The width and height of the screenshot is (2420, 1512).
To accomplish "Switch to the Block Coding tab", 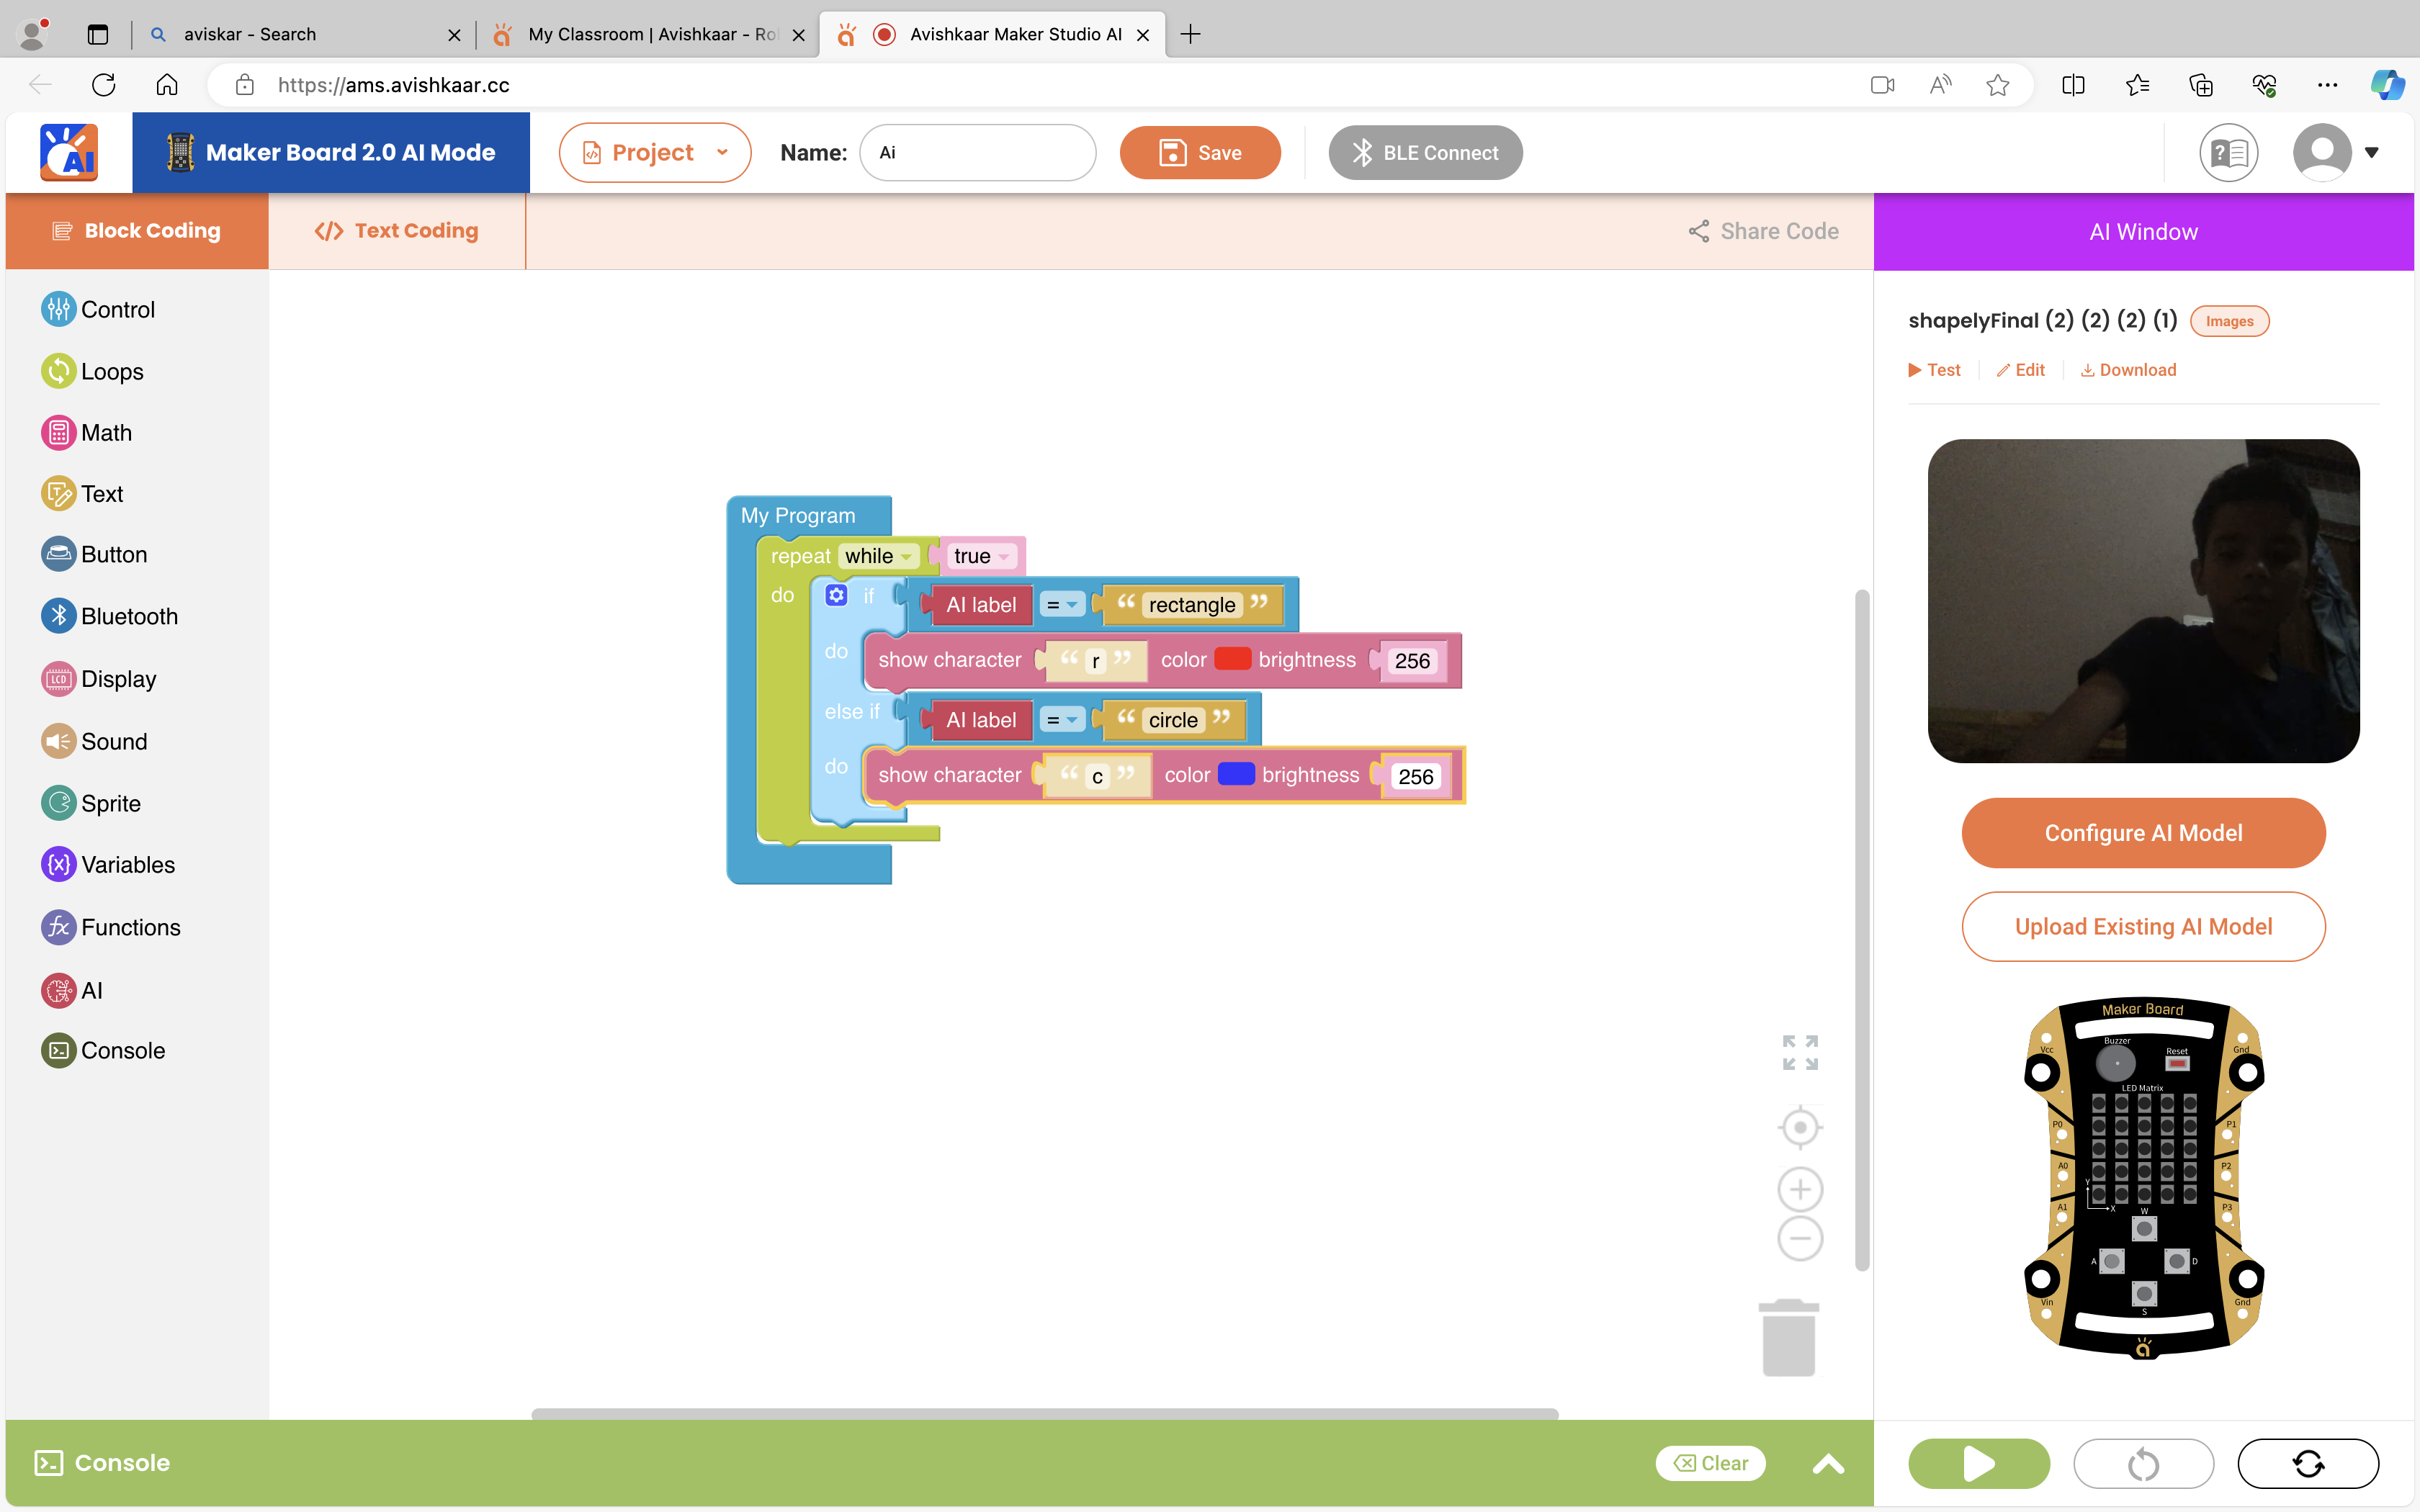I will [137, 231].
